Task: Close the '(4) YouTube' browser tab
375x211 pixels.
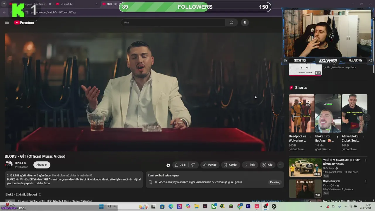Action: click(x=96, y=4)
